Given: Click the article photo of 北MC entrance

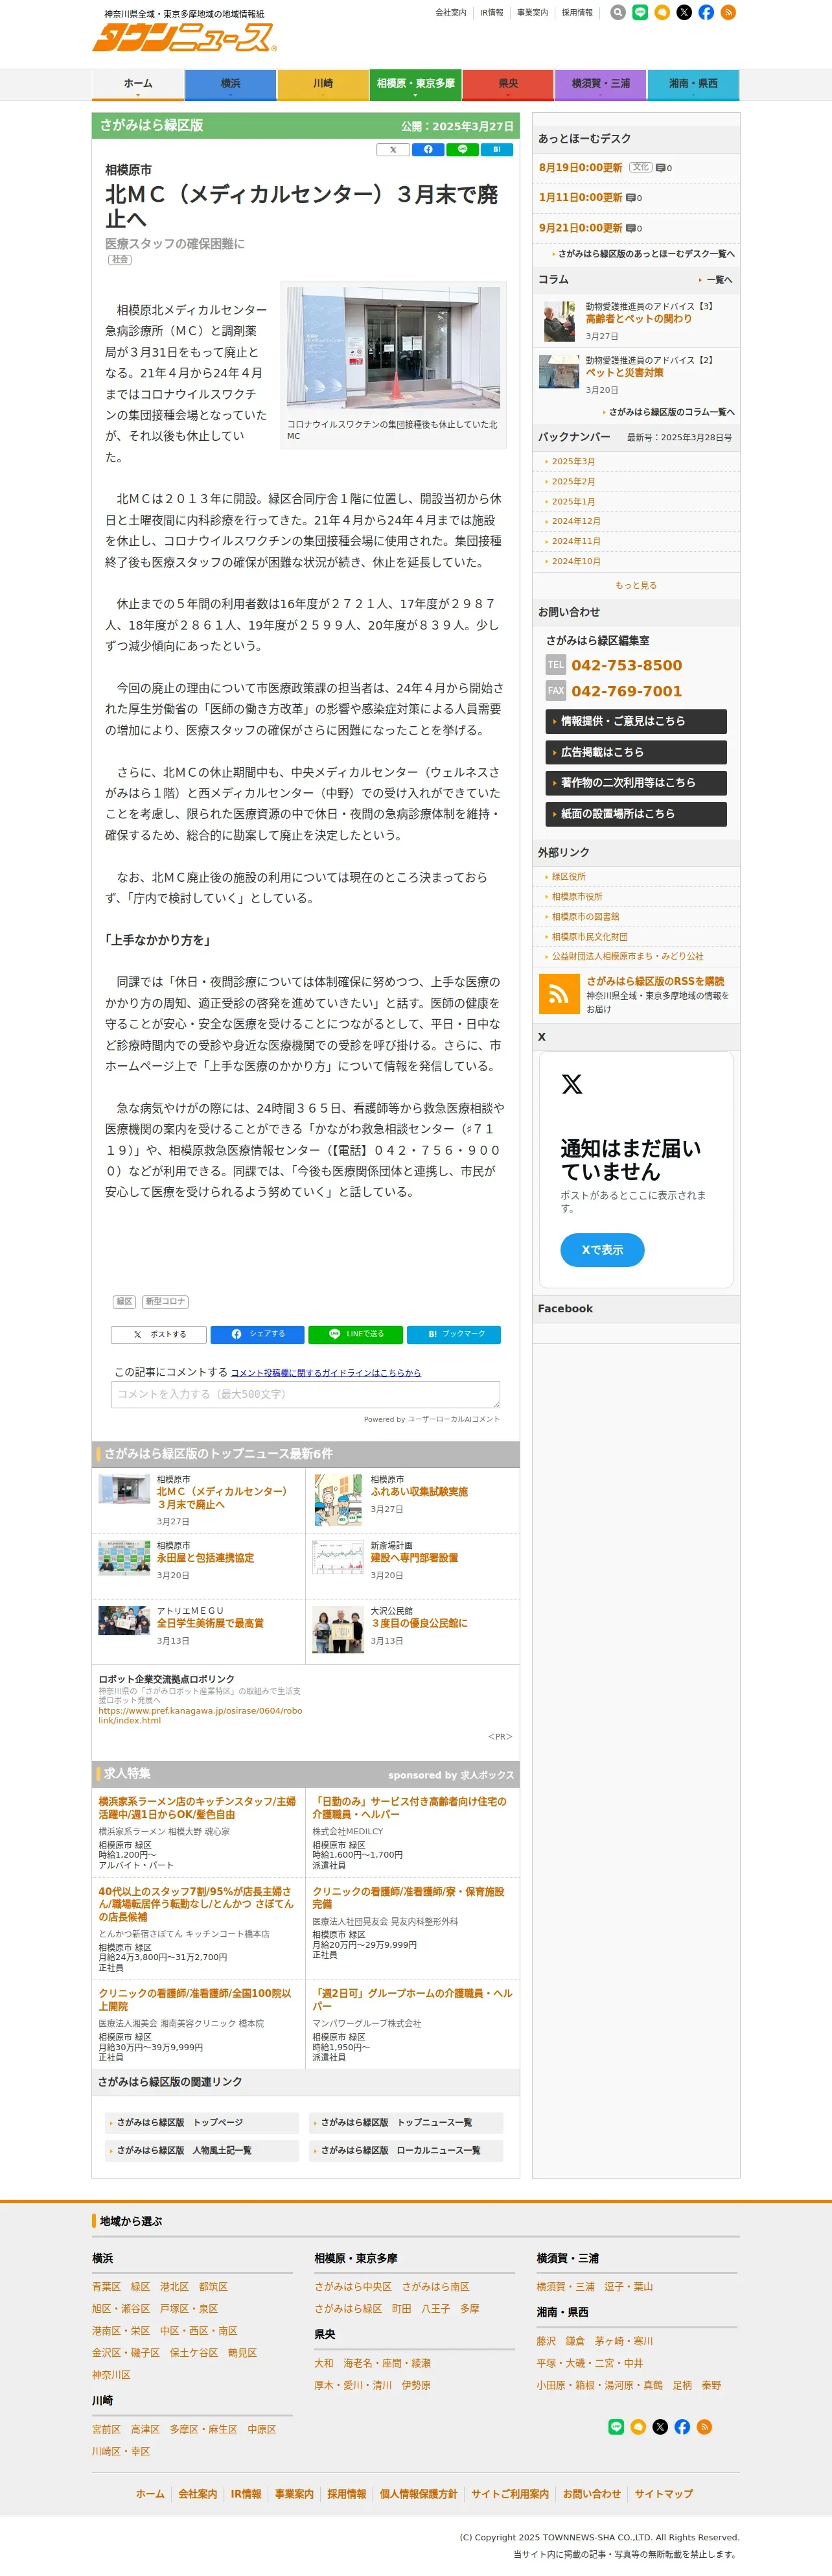Looking at the screenshot, I should 393,348.
